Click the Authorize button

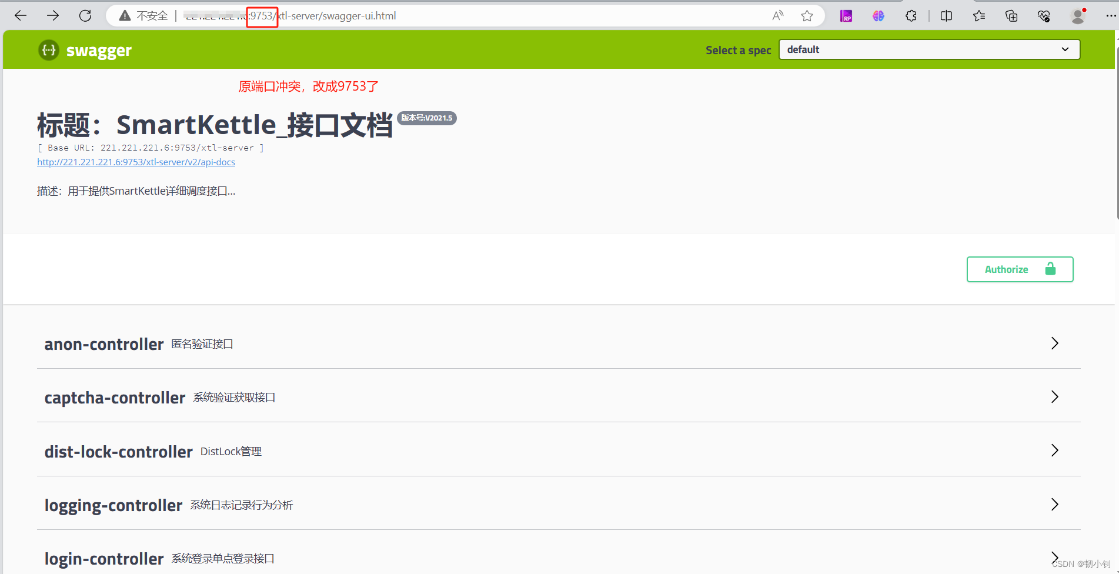(1020, 269)
